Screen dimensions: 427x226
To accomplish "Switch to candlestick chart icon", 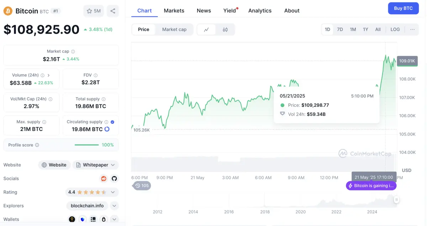I will coord(225,30).
